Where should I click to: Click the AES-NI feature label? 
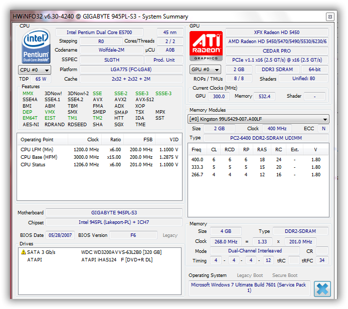tap(31, 125)
